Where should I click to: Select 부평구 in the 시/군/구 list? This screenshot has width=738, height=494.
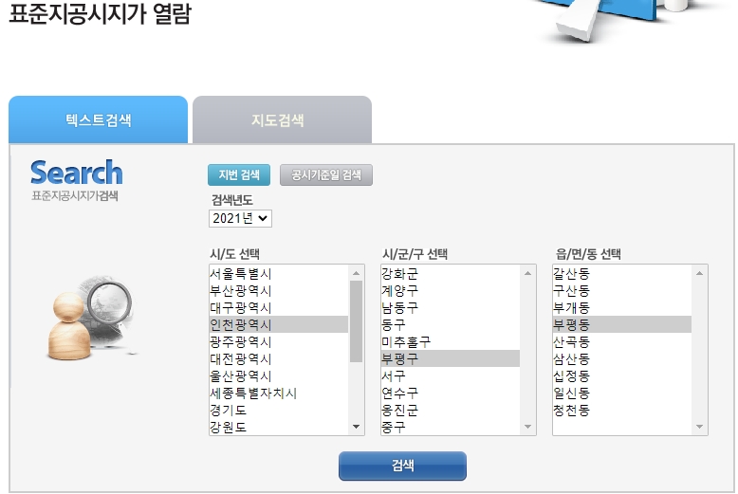click(451, 358)
